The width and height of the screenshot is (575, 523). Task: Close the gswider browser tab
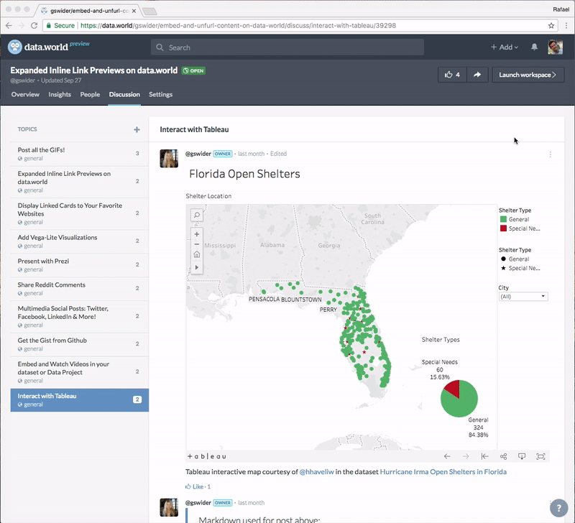pos(134,11)
